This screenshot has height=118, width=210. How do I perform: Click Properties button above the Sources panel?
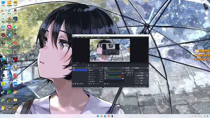pyautogui.click(x=90, y=65)
